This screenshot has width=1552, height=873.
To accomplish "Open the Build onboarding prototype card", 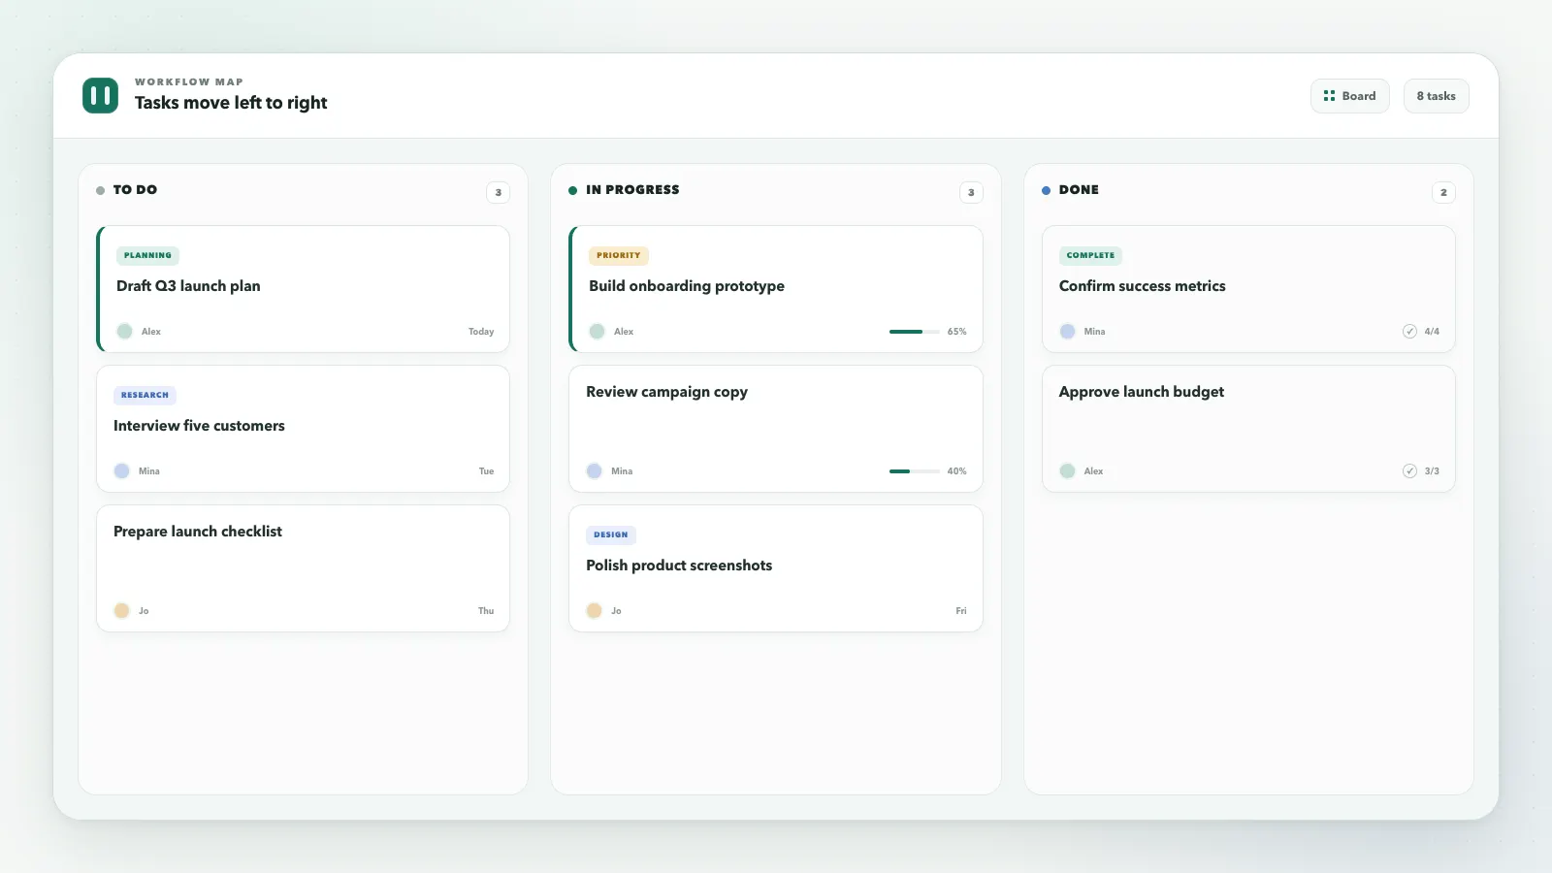I will coord(776,289).
